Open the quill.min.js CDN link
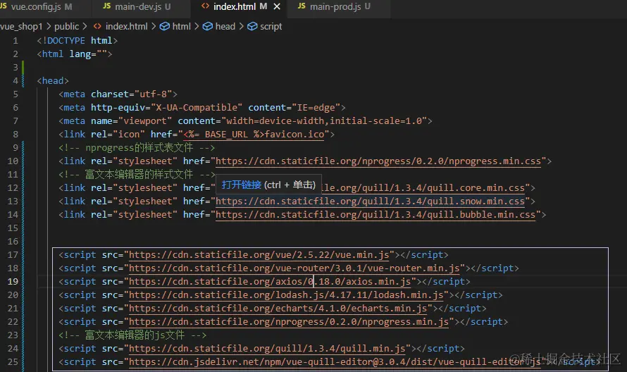The image size is (627, 372). tap(267, 349)
